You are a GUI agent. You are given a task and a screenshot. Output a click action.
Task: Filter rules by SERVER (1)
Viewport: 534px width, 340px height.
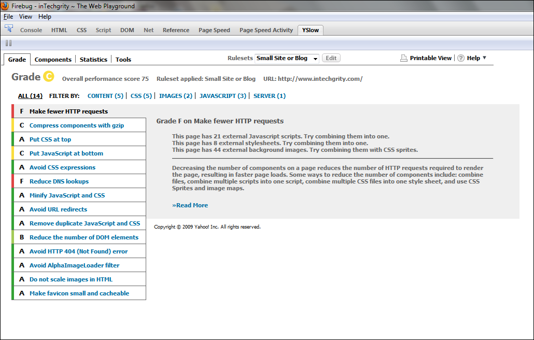point(270,96)
